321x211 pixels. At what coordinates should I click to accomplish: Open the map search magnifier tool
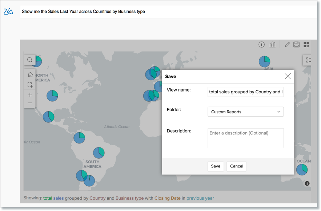pos(30,60)
